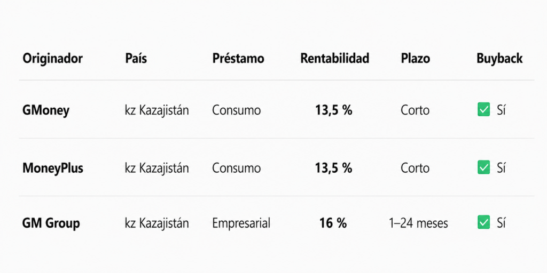Select the Plazo column header
547x273 pixels.
(x=415, y=59)
